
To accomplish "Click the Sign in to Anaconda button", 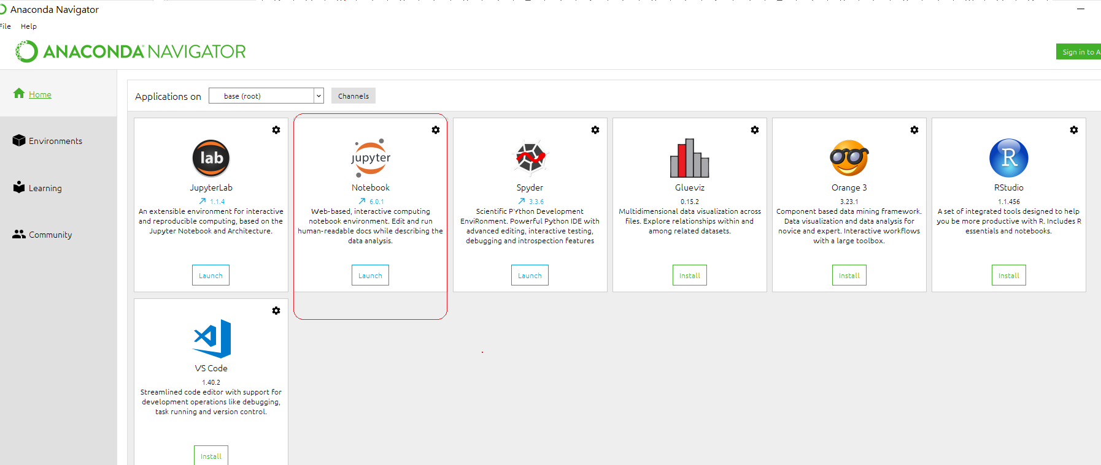I will pos(1079,52).
